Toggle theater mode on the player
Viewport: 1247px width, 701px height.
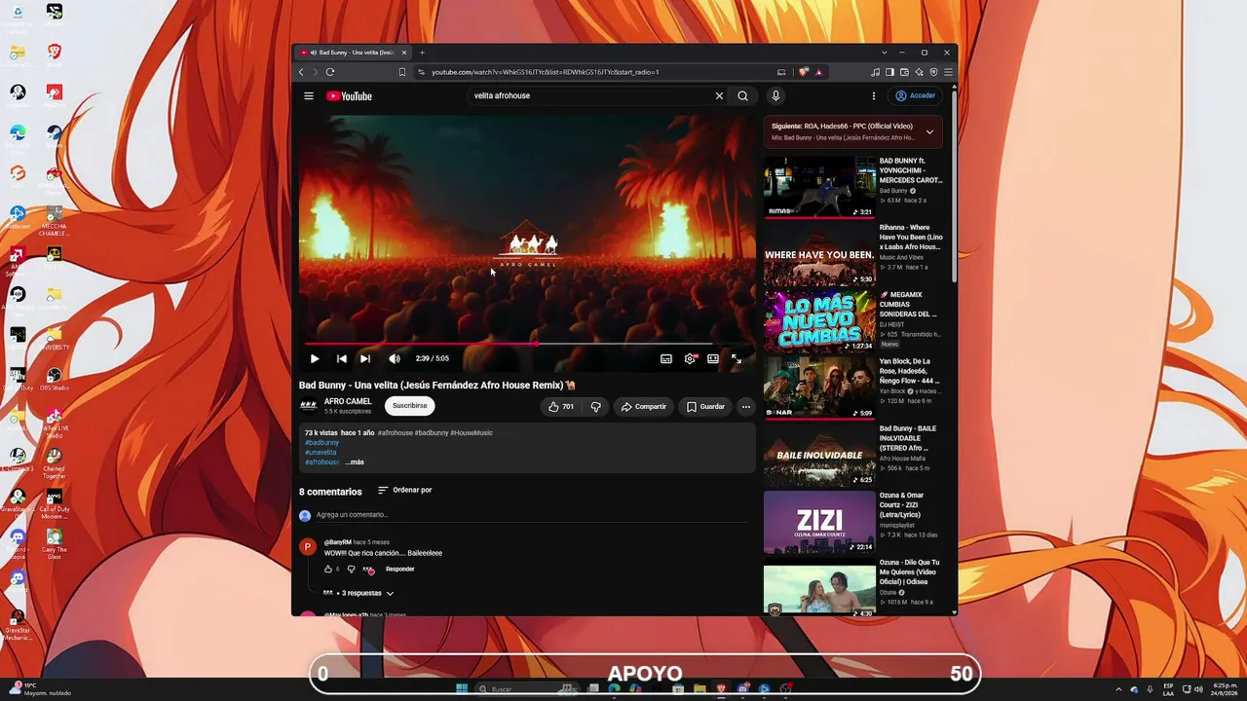(x=713, y=358)
